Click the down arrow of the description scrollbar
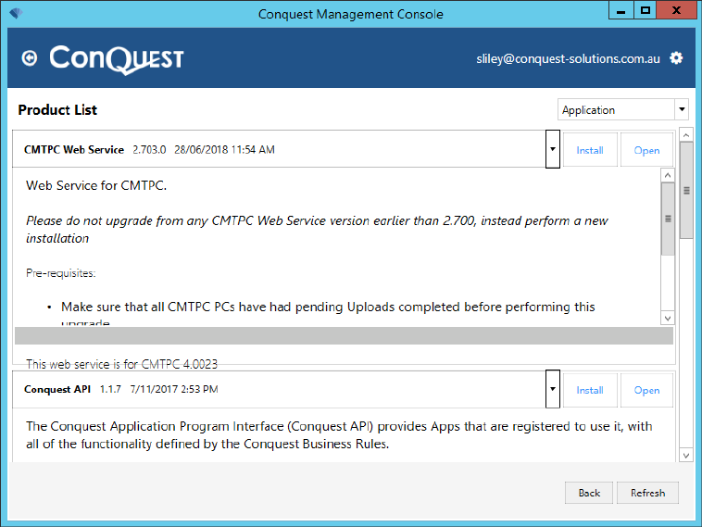The image size is (702, 527). pyautogui.click(x=668, y=319)
